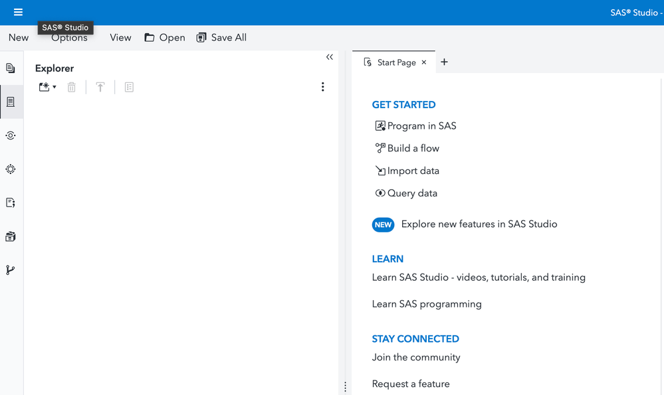Click the trash delete icon in Explorer
Image resolution: width=664 pixels, height=395 pixels.
(72, 87)
